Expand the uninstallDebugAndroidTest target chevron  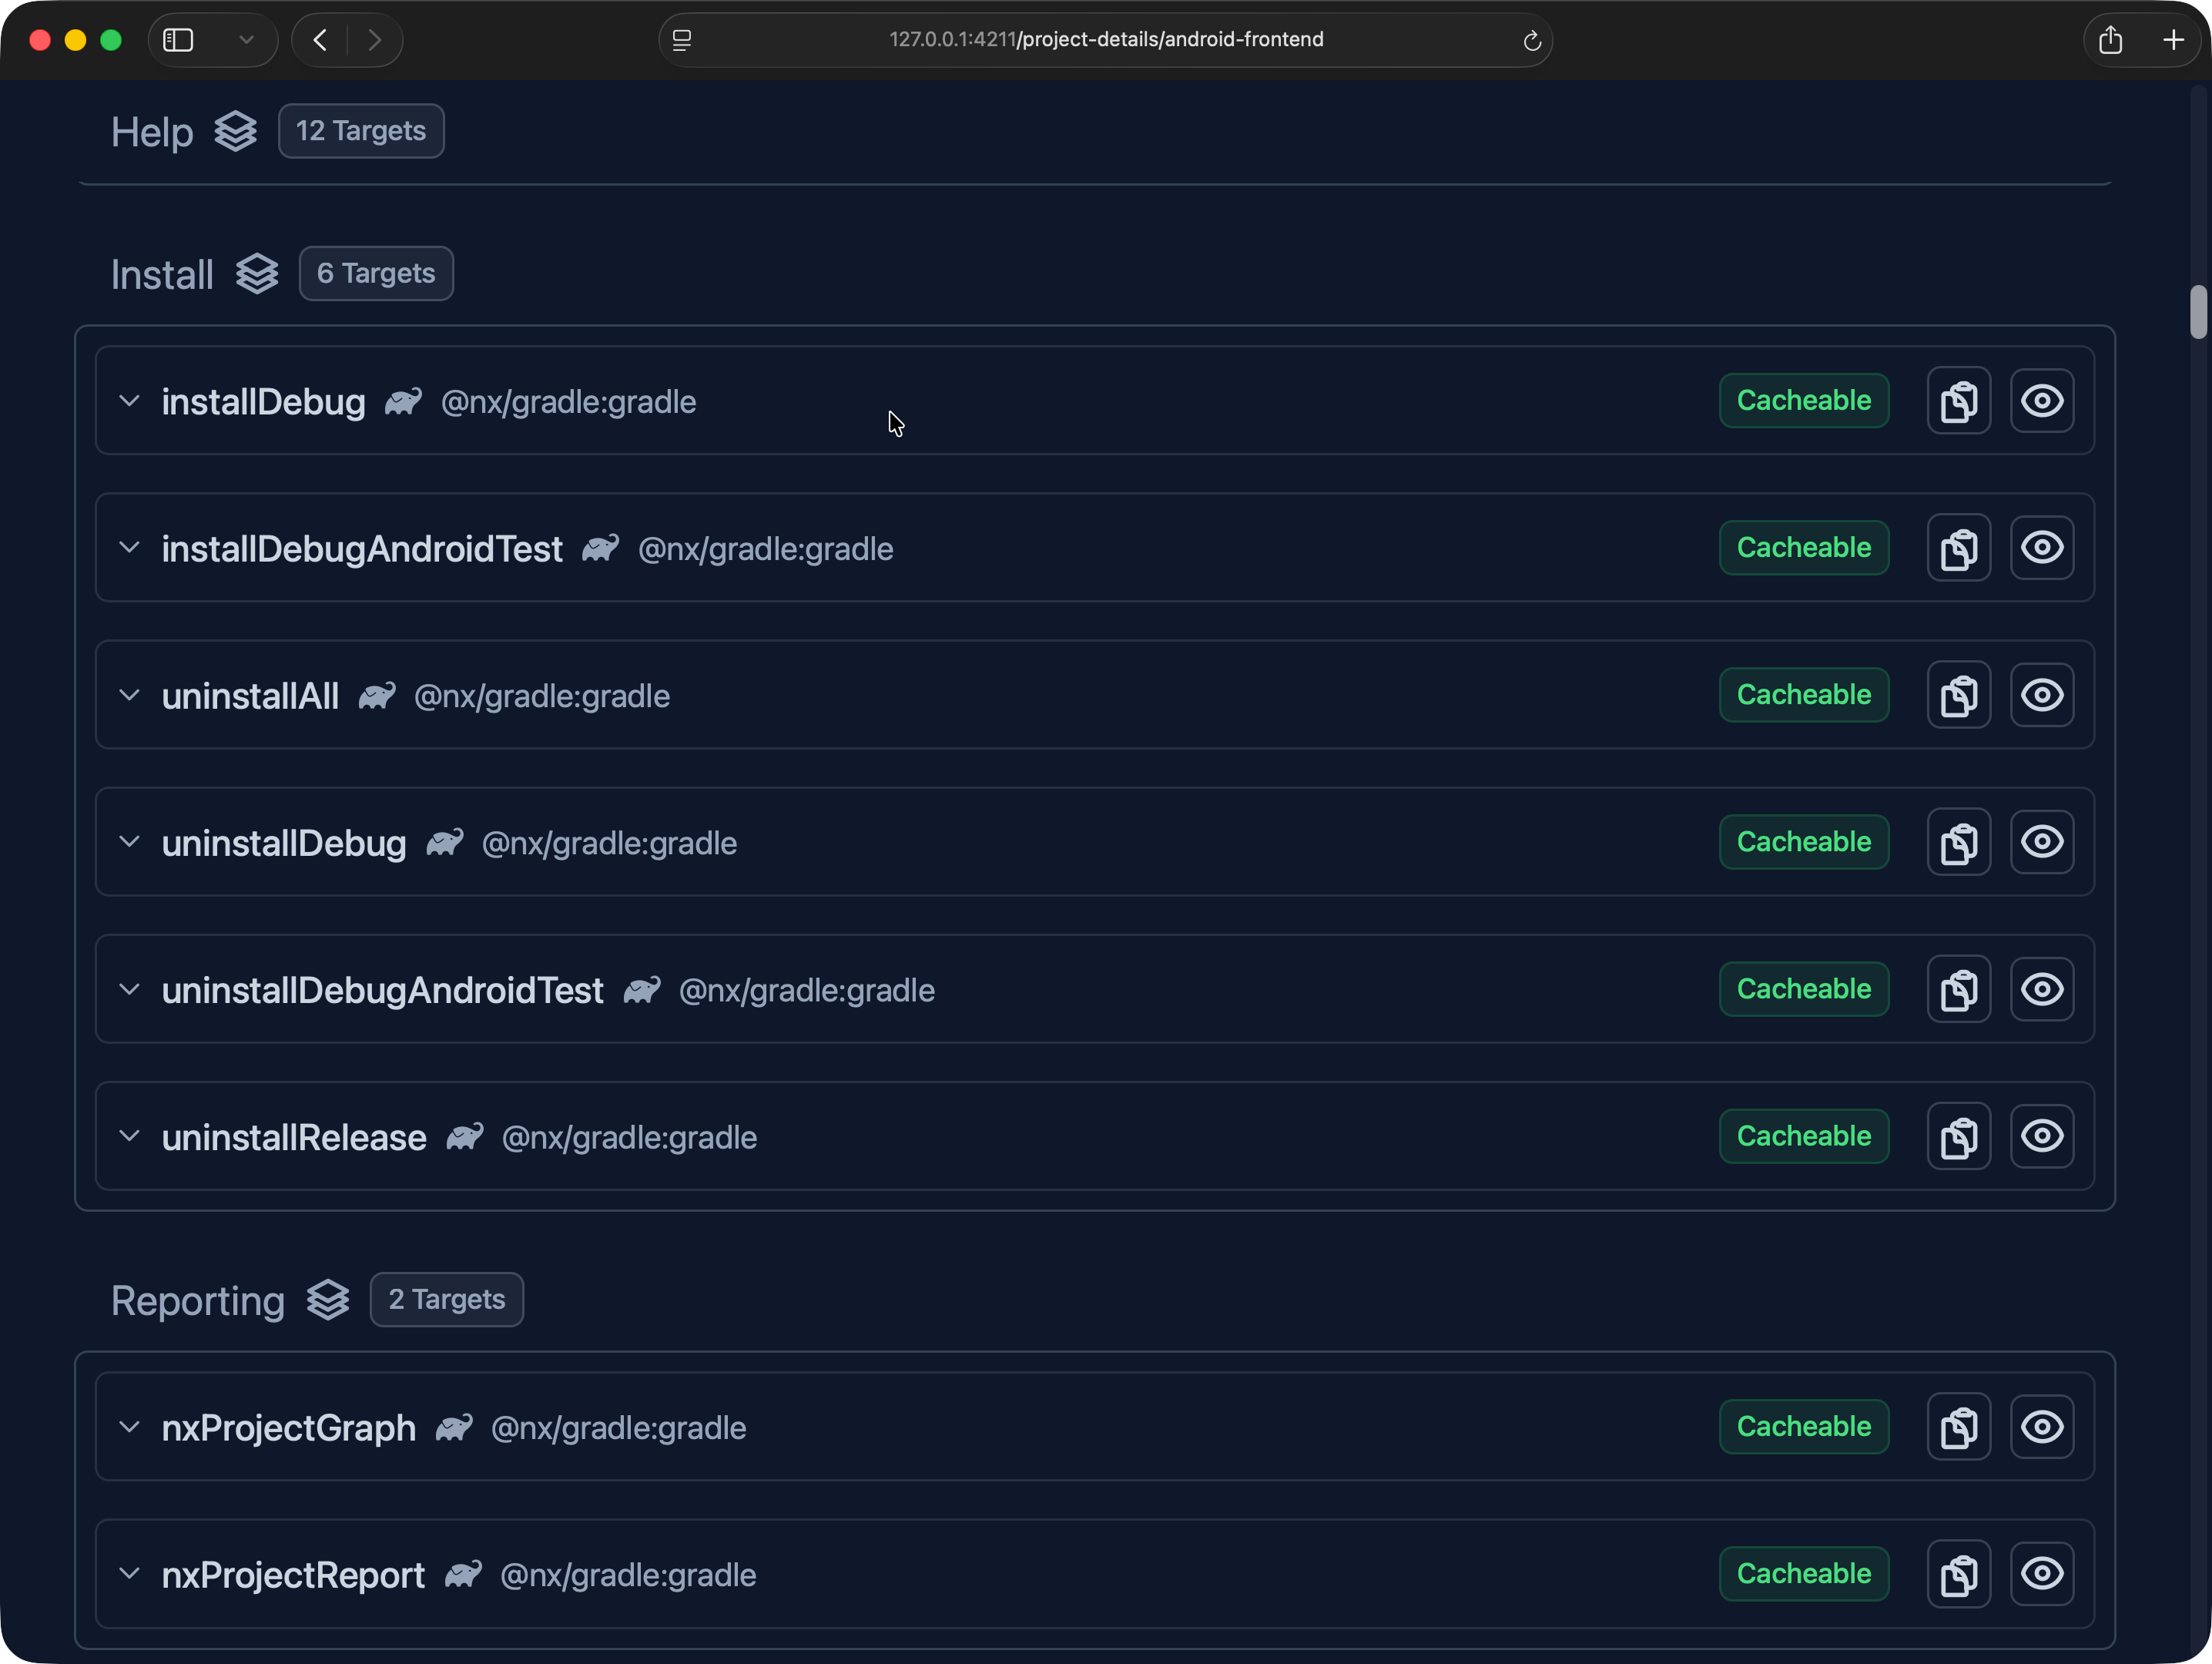[129, 990]
